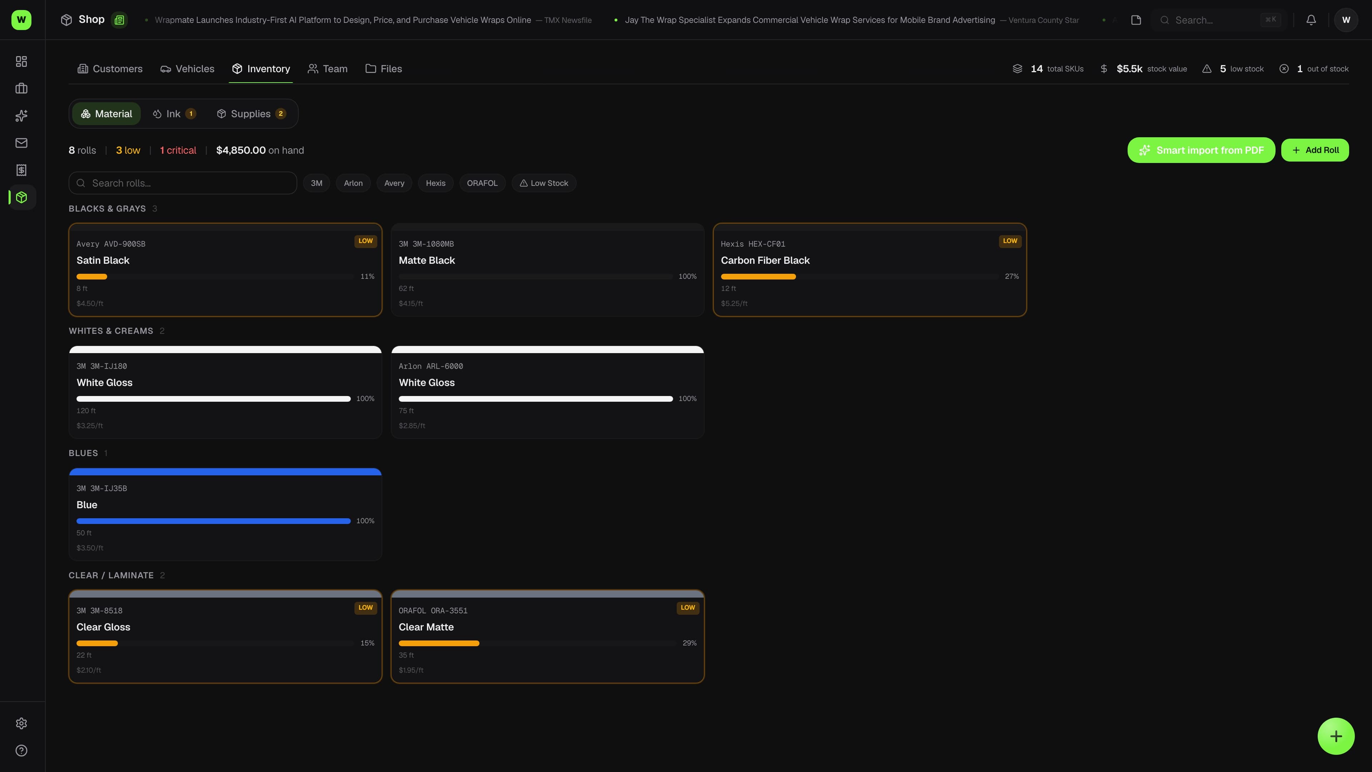Click the Blue roll's blue stock bar
This screenshot has height=772, width=1372.
point(214,521)
